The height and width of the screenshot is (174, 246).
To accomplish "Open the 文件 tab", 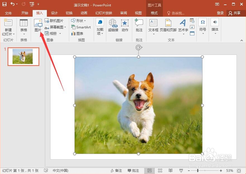I will [8, 13].
